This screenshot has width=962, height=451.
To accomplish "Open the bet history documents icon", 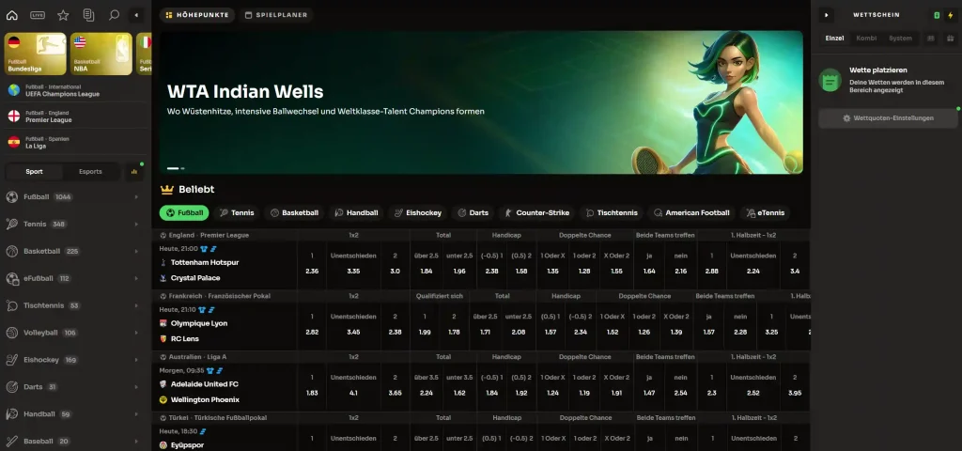I will click(x=89, y=15).
